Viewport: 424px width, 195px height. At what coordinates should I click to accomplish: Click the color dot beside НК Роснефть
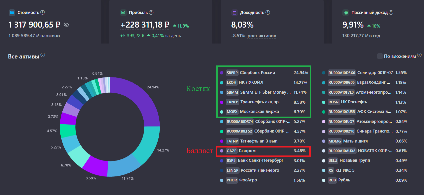[x=324, y=102]
